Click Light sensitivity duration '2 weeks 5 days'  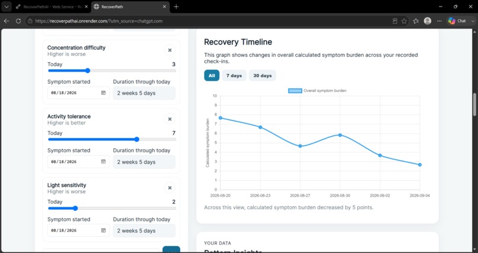(144, 230)
